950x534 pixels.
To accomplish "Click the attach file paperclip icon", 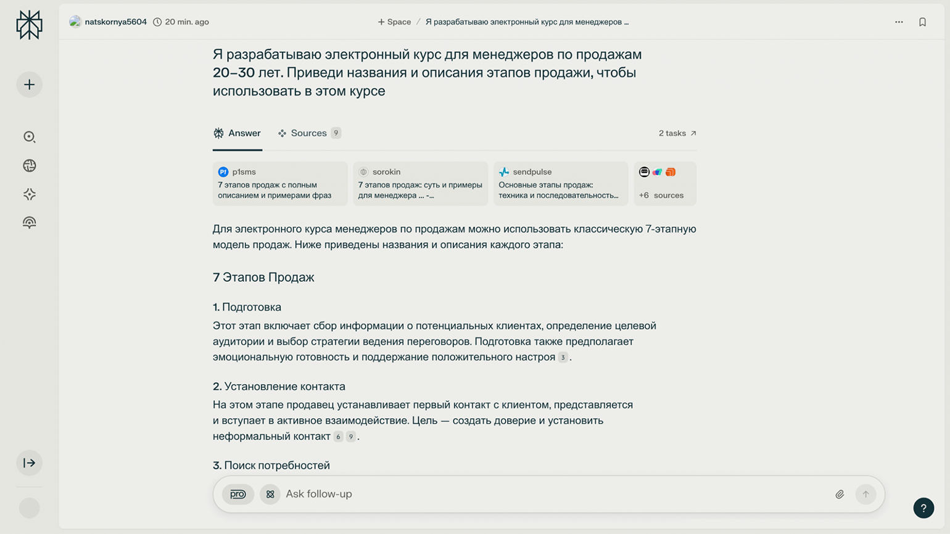I will [840, 494].
